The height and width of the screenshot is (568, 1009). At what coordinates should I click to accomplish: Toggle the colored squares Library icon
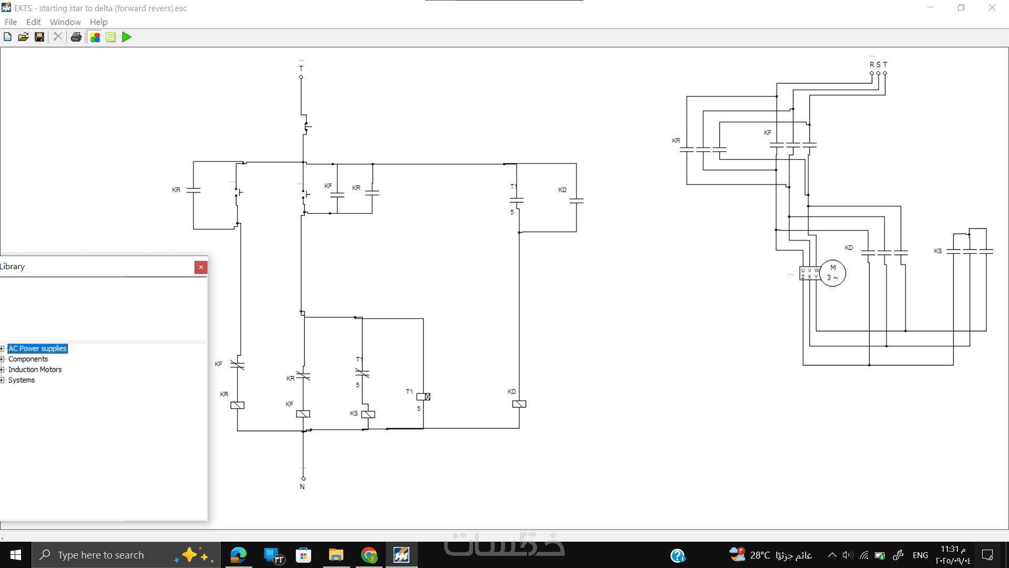95,37
